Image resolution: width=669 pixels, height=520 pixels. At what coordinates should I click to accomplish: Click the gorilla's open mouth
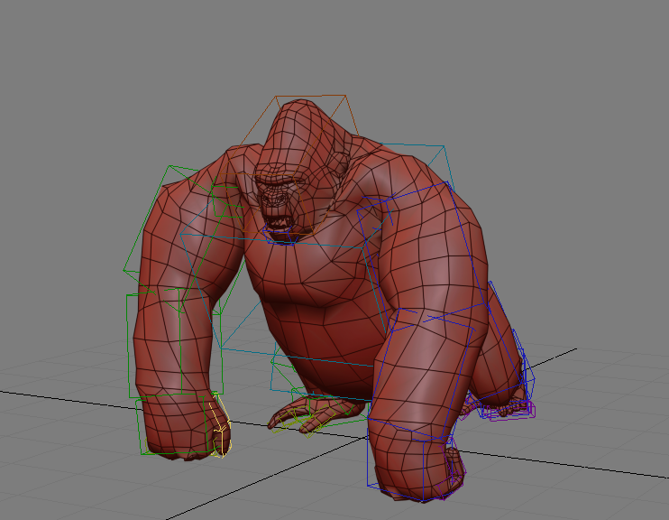[279, 219]
